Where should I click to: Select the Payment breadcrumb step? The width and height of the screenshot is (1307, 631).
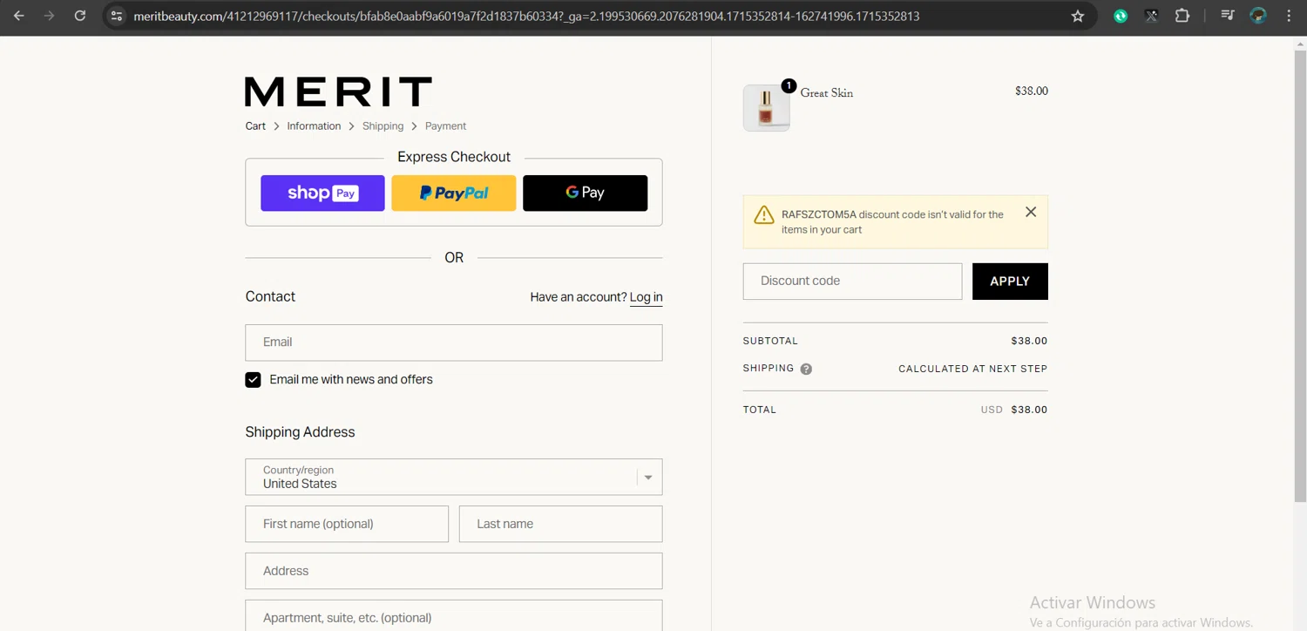point(446,126)
